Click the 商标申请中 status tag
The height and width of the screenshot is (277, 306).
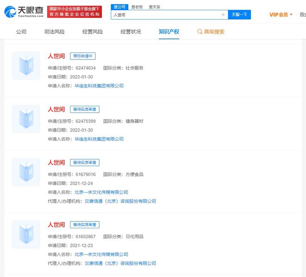click(83, 56)
